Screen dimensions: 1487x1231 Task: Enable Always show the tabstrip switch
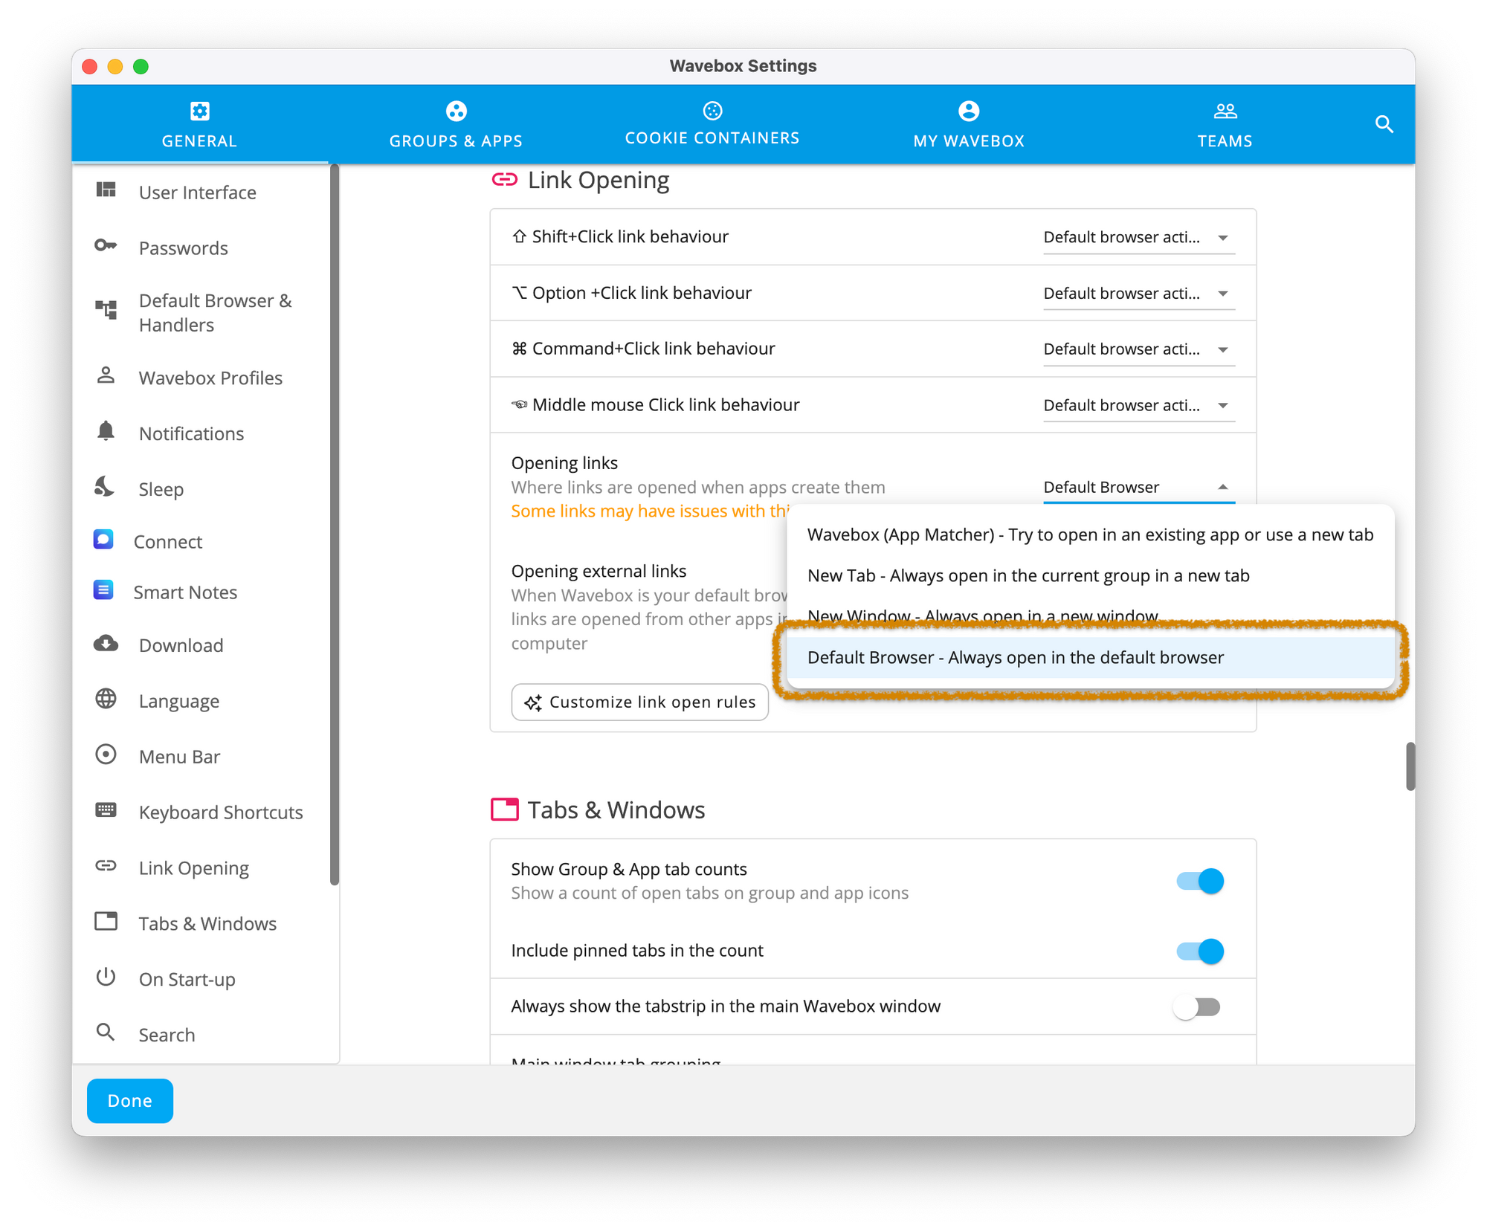[1197, 1007]
